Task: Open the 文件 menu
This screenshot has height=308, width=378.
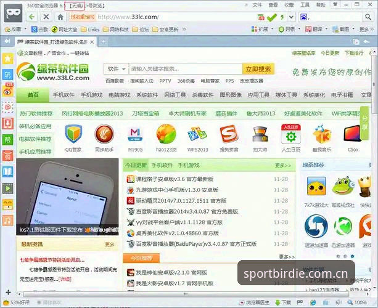Action: [x=257, y=5]
